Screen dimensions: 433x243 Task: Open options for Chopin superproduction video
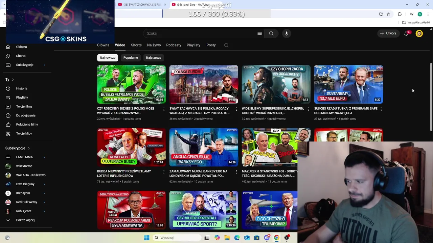[309, 109]
